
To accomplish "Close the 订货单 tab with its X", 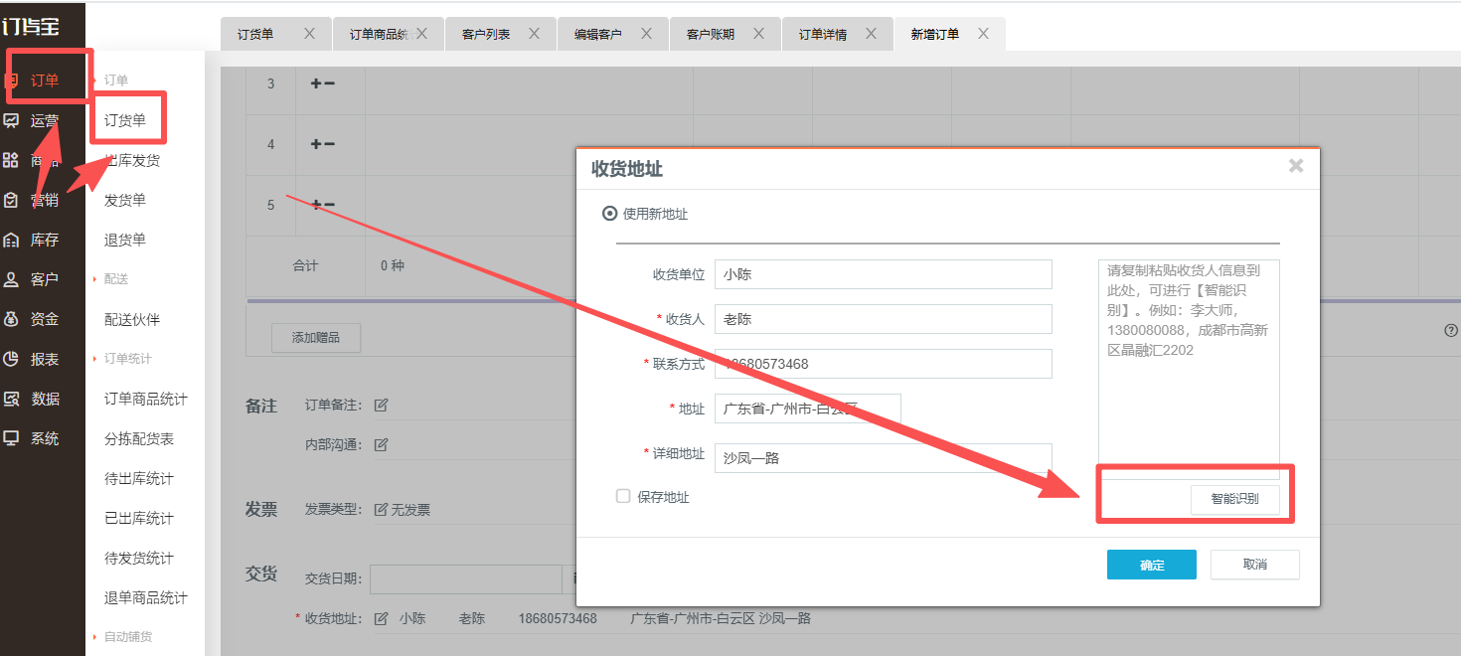I will point(309,33).
